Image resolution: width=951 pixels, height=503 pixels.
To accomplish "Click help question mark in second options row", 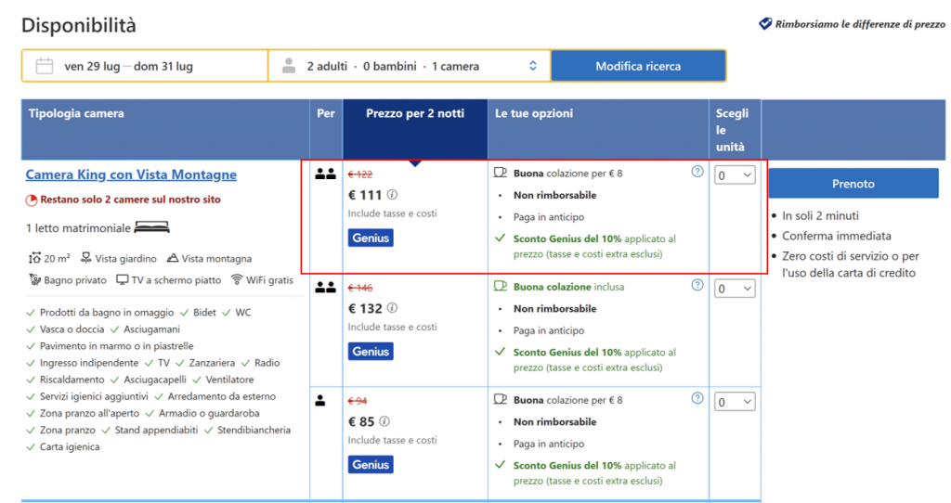I will point(697,286).
